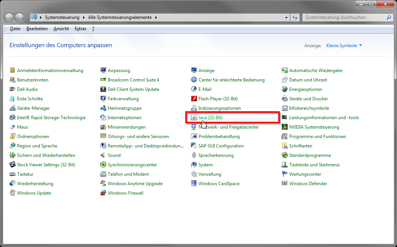Image resolution: width=397 pixels, height=247 pixels.
Task: Open the SAP GUI Configuration icon
Action: [x=194, y=146]
